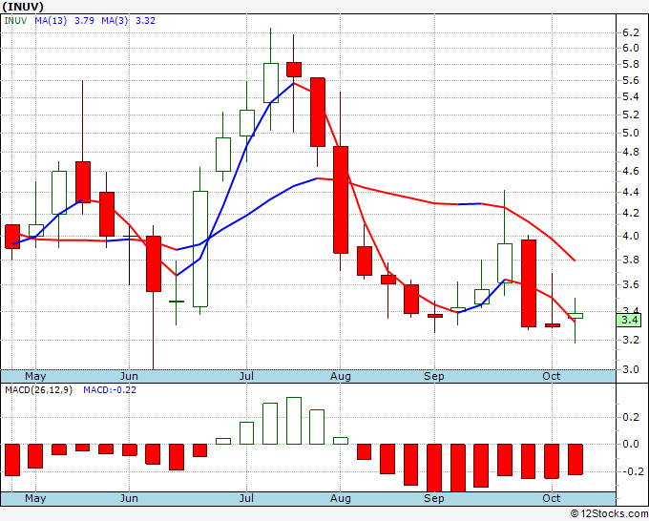Click the 12Stocks.com copyright text
The height and width of the screenshot is (521, 649).
(x=609, y=513)
